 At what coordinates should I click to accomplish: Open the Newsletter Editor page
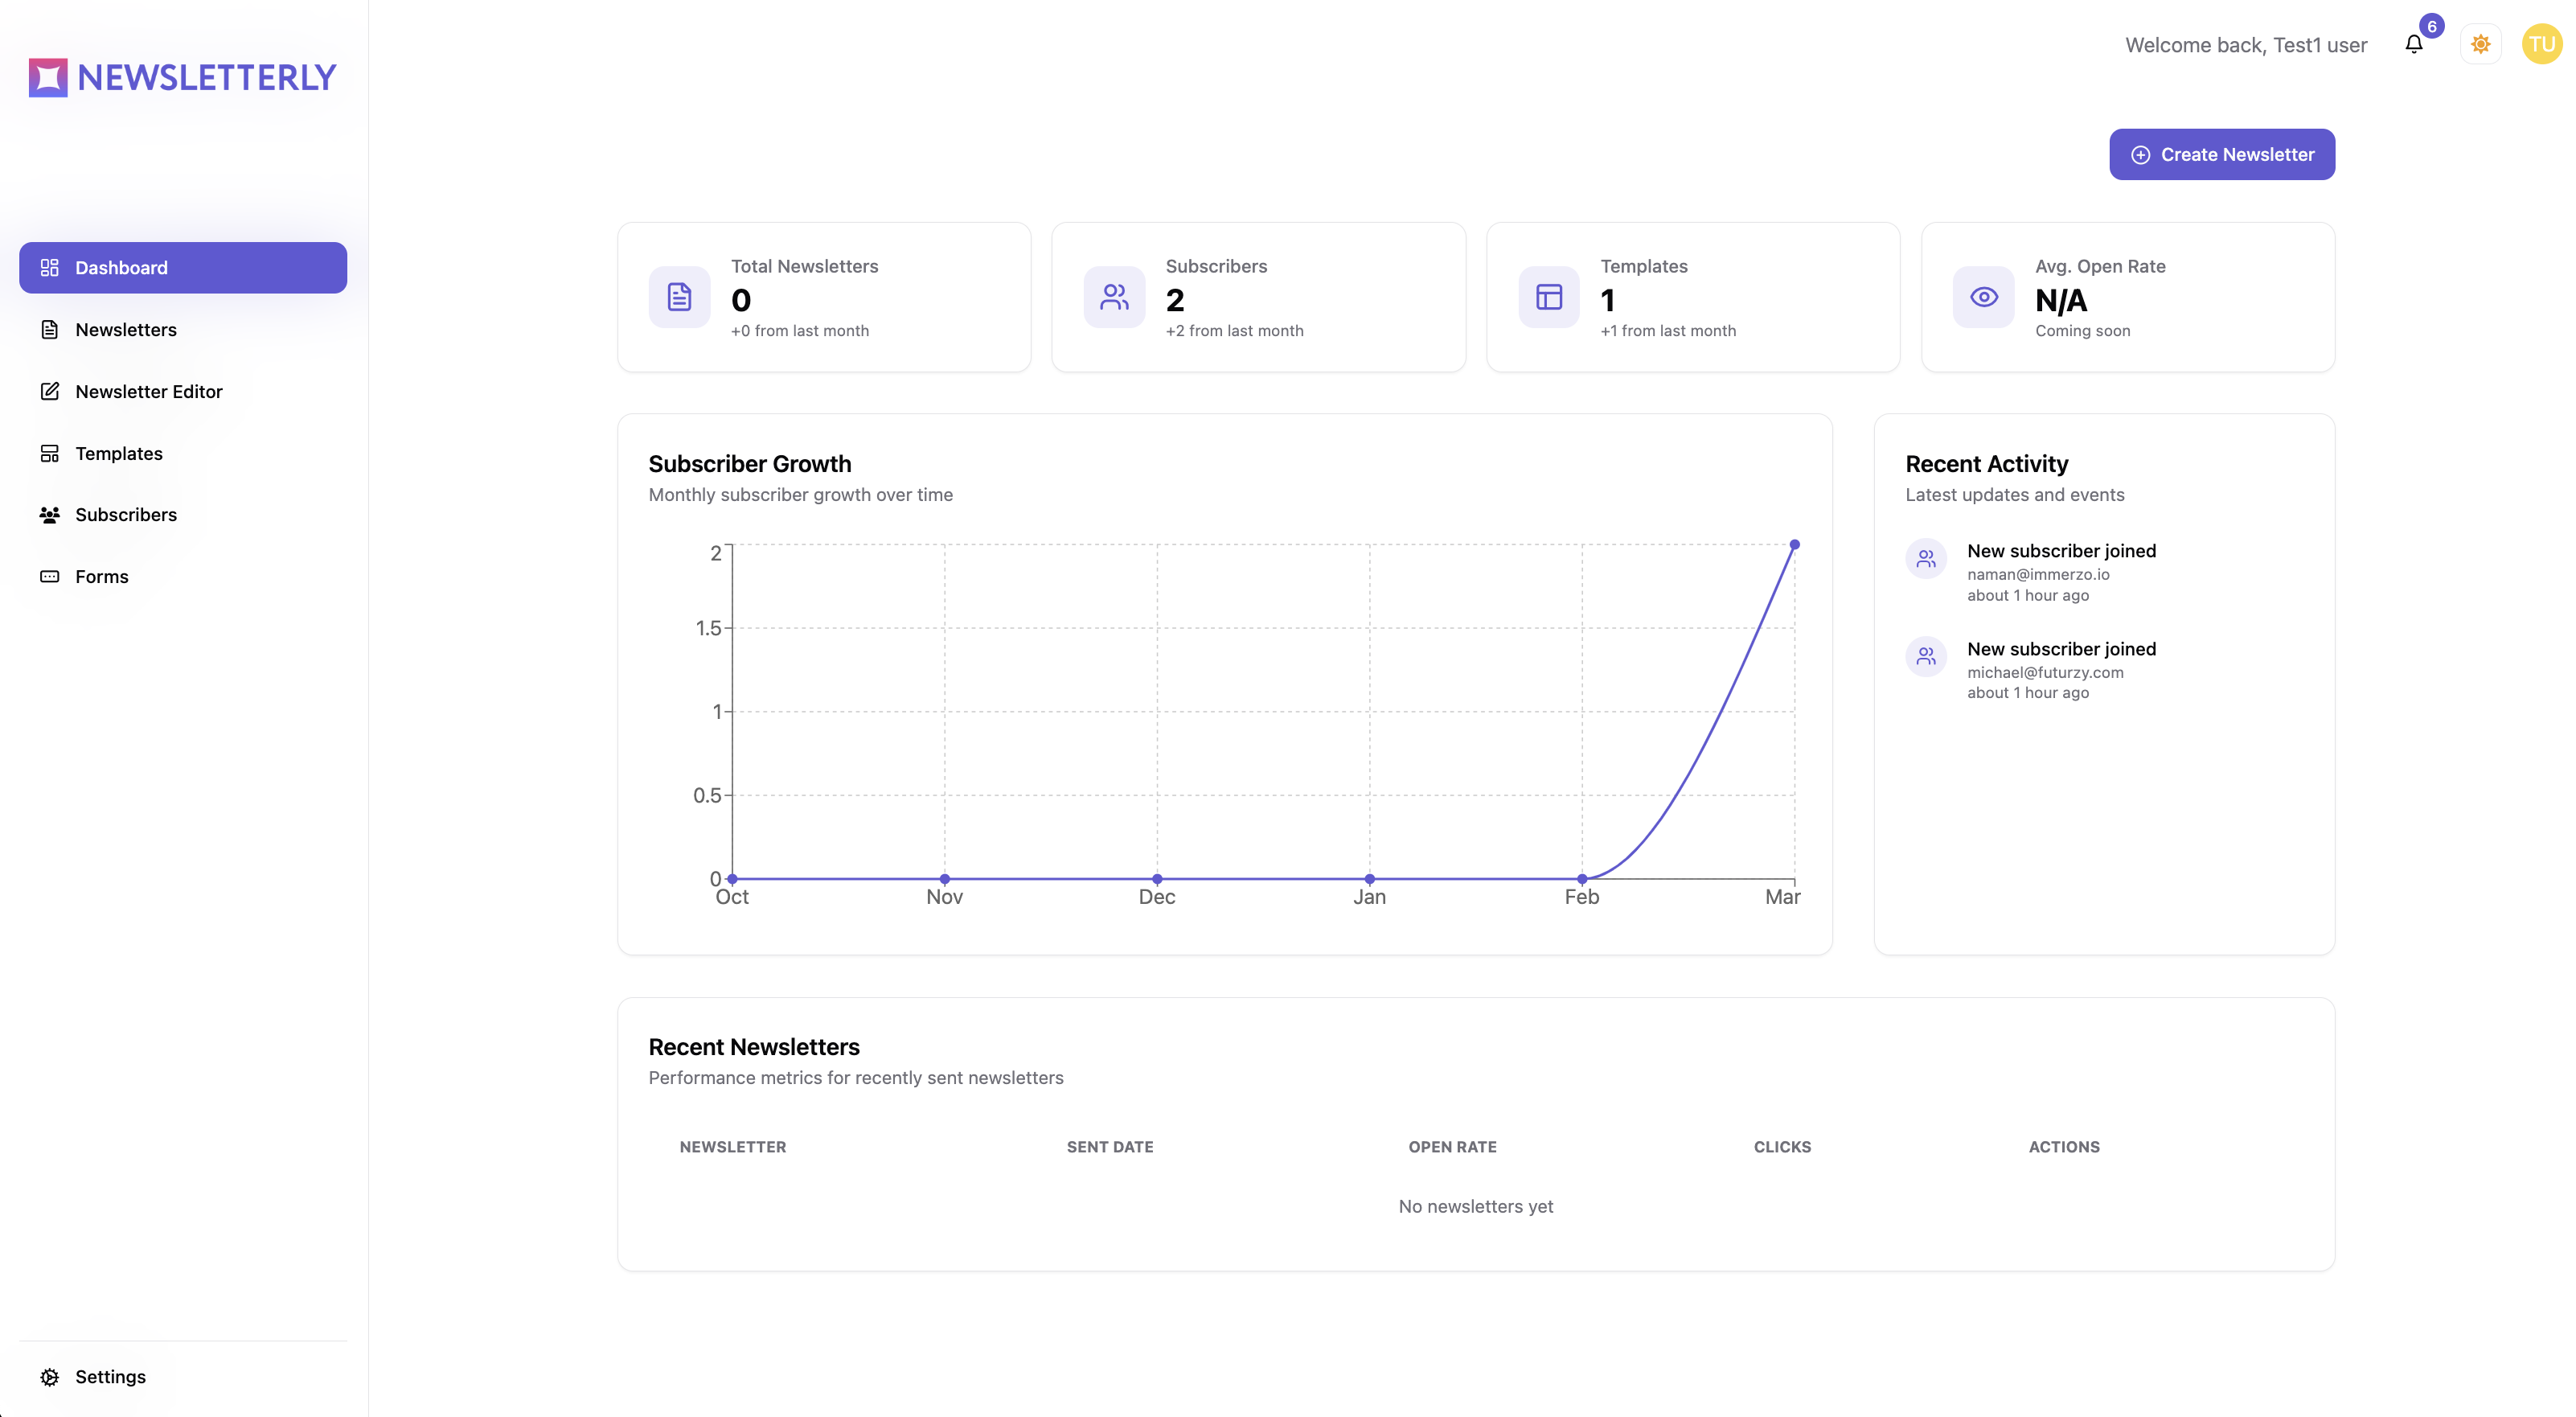pyautogui.click(x=148, y=391)
